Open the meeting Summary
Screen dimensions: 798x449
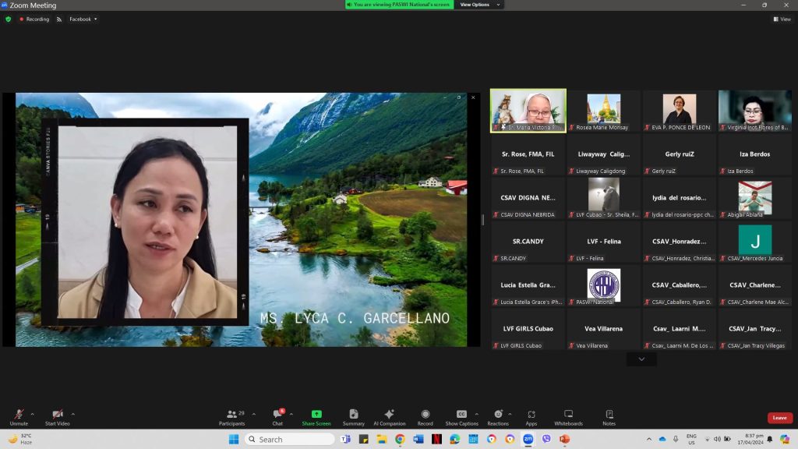tap(353, 416)
